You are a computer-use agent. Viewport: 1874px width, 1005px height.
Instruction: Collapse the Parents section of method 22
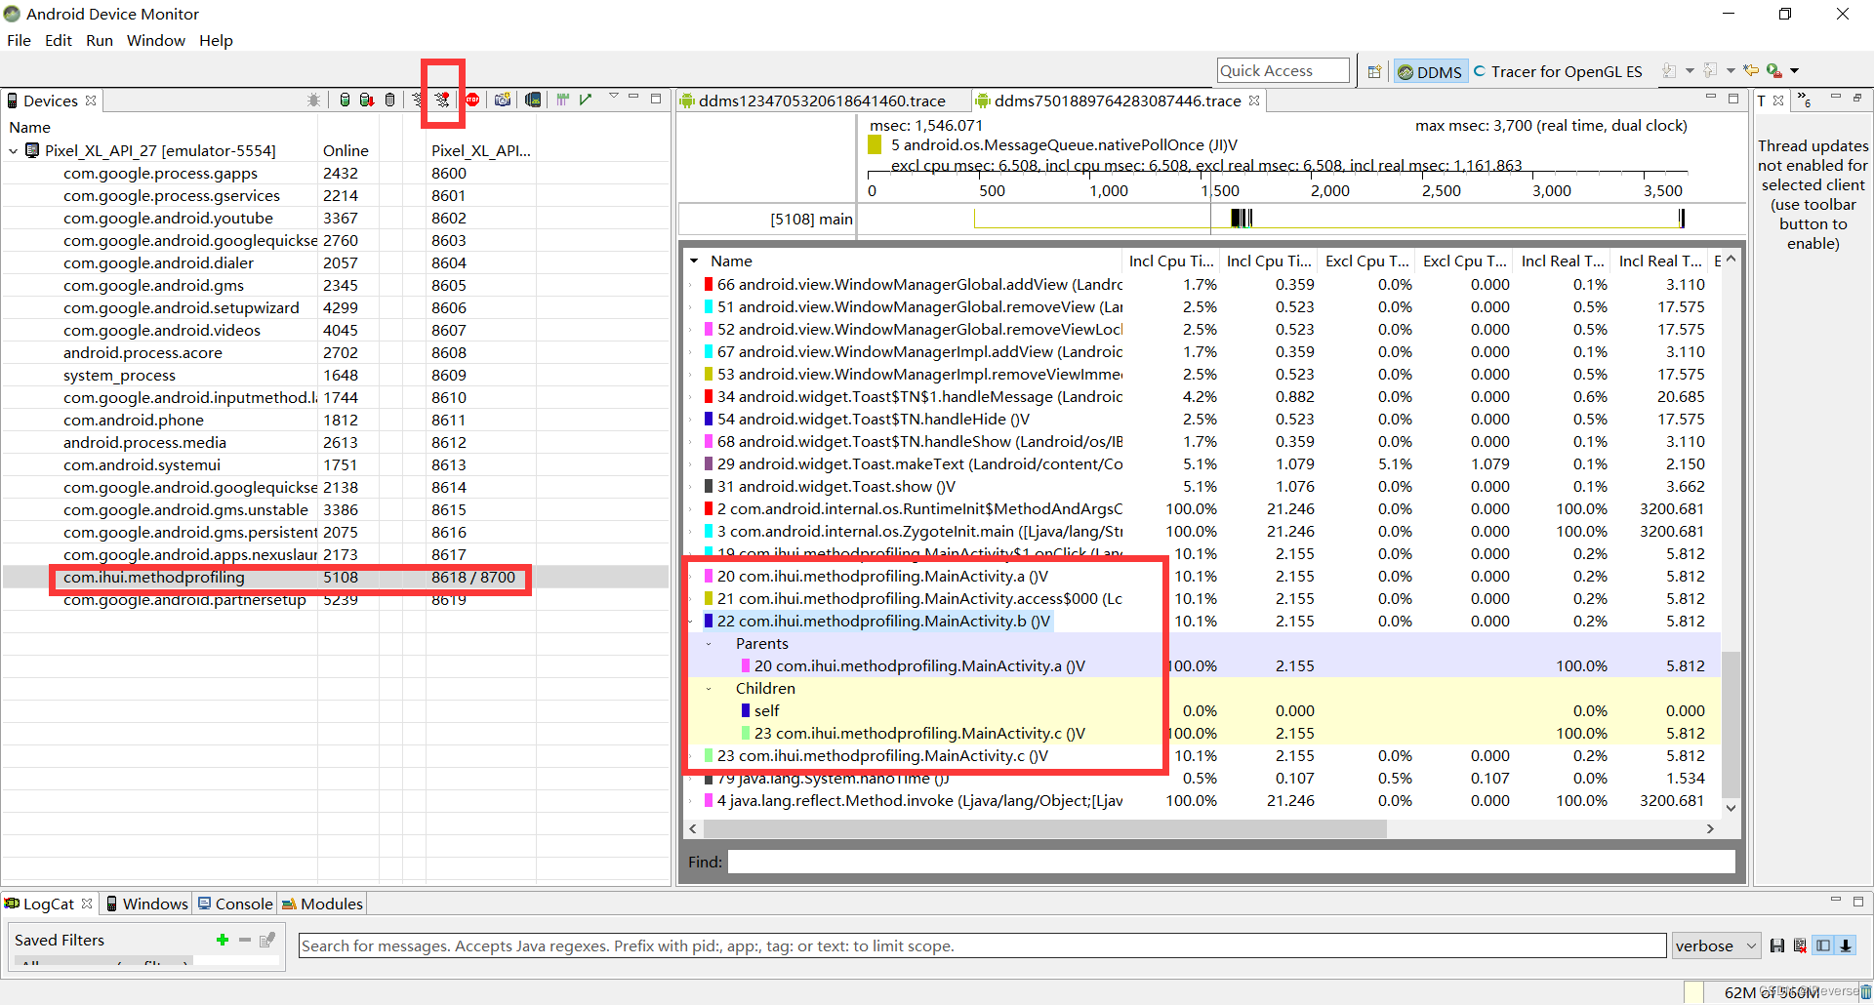709,644
